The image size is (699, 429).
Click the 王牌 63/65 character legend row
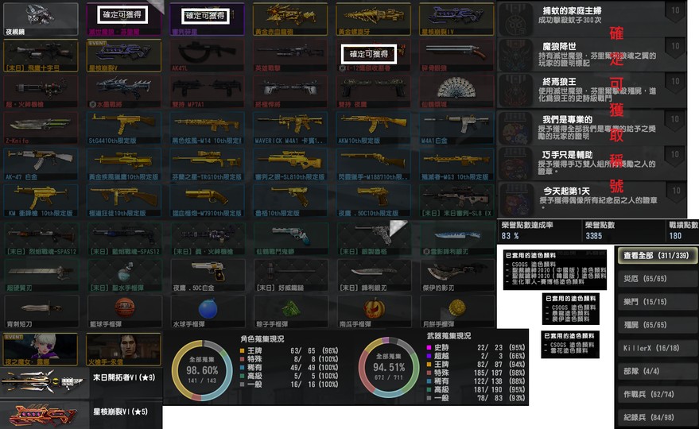coord(289,351)
